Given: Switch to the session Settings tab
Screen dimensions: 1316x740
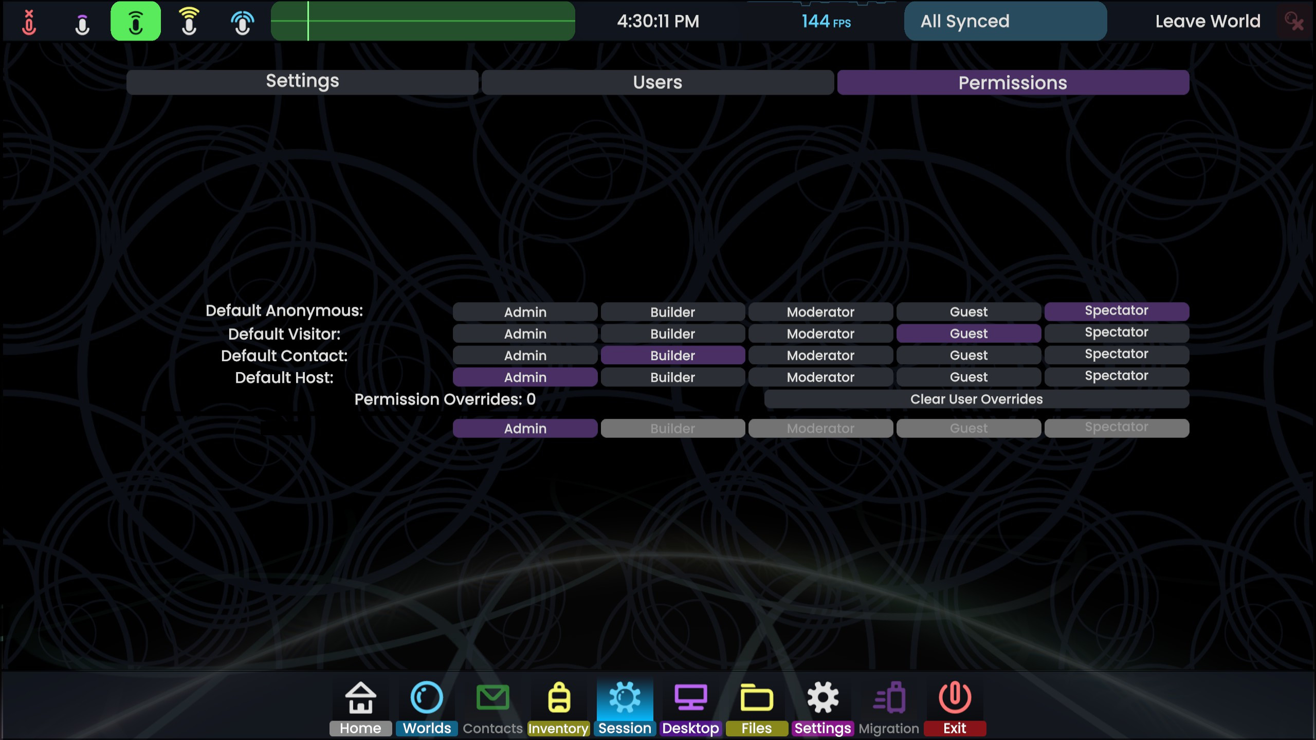Looking at the screenshot, I should [302, 82].
